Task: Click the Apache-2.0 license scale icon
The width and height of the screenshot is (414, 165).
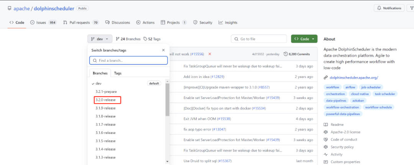Action: (326, 132)
